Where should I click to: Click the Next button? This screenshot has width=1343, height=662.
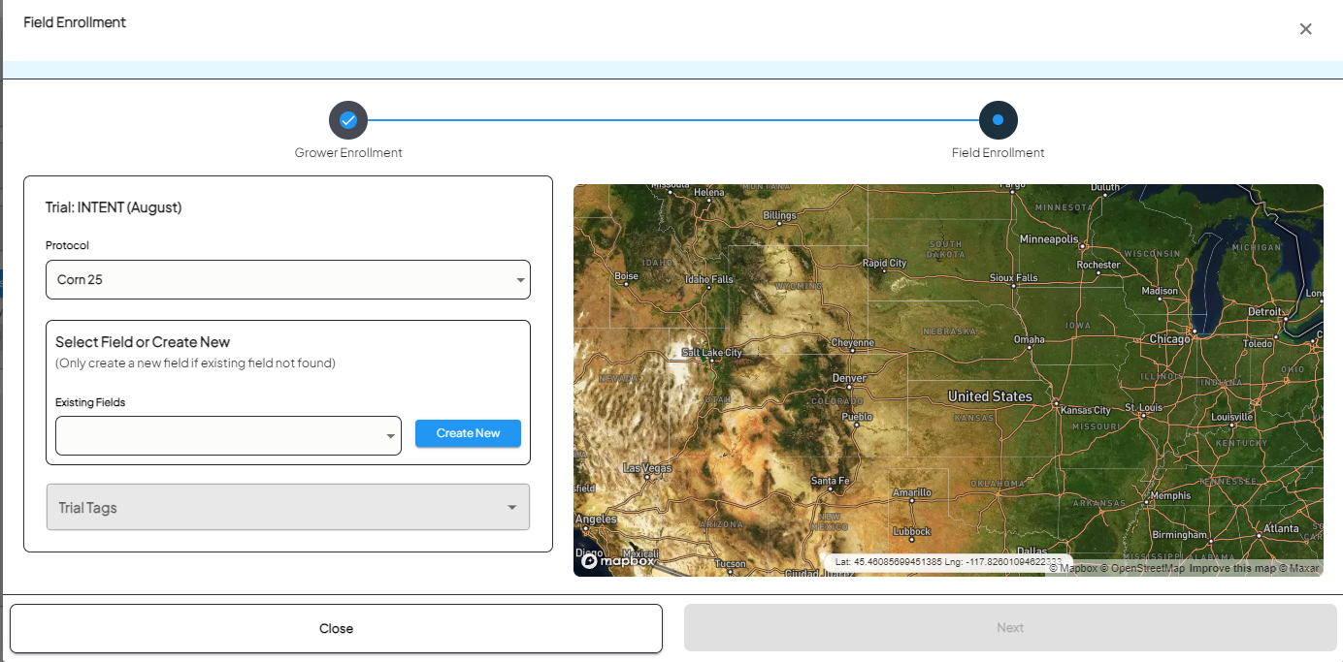point(1010,627)
